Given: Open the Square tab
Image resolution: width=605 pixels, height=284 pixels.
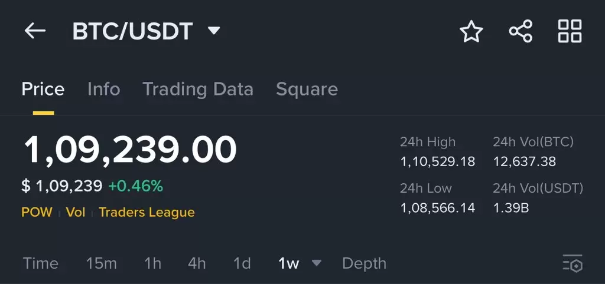Looking at the screenshot, I should [x=307, y=90].
